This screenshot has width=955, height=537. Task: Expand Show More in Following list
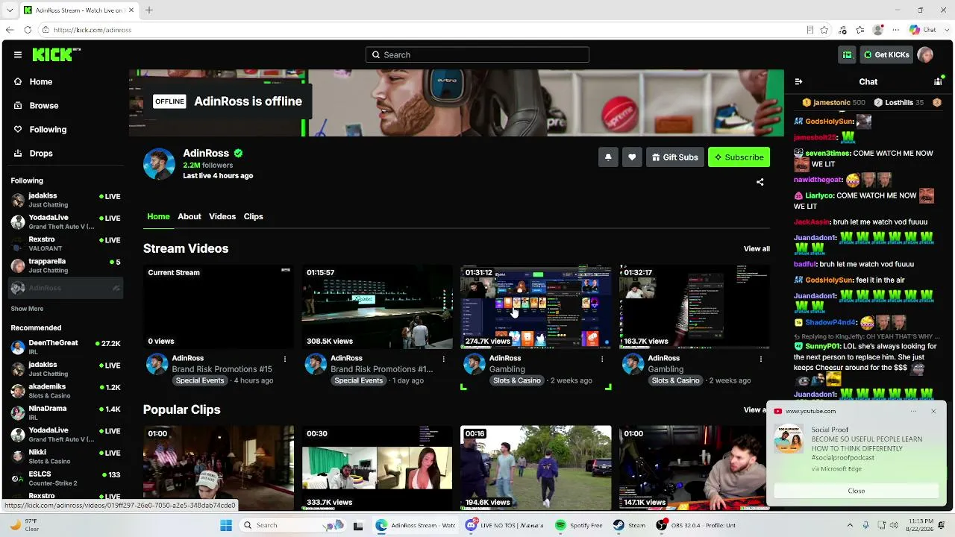coord(27,309)
